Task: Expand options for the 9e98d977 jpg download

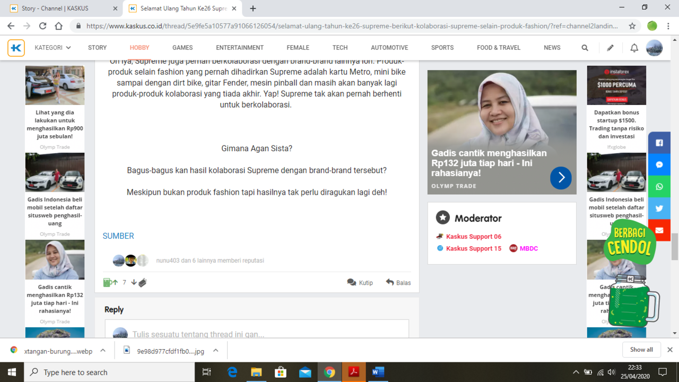Action: click(x=216, y=351)
